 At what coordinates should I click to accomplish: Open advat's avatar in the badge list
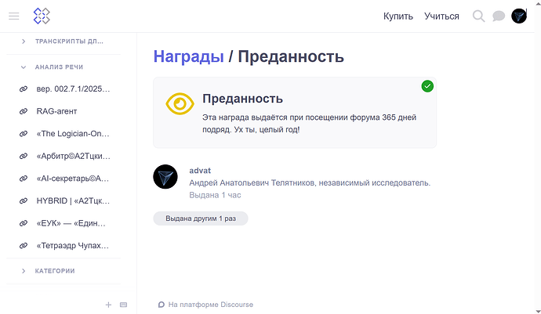165,176
